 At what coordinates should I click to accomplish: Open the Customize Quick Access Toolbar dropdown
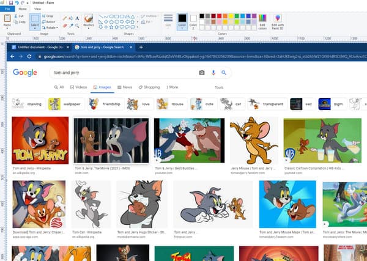[x=28, y=3]
